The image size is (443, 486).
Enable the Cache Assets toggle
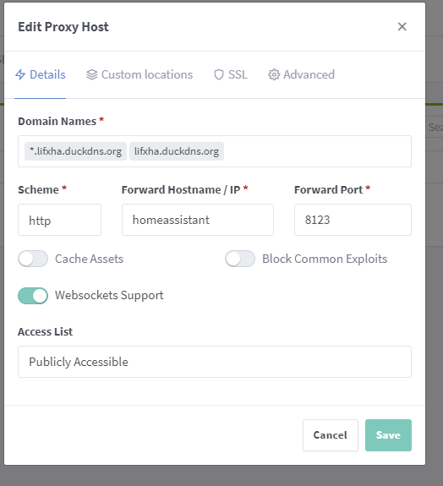point(33,259)
